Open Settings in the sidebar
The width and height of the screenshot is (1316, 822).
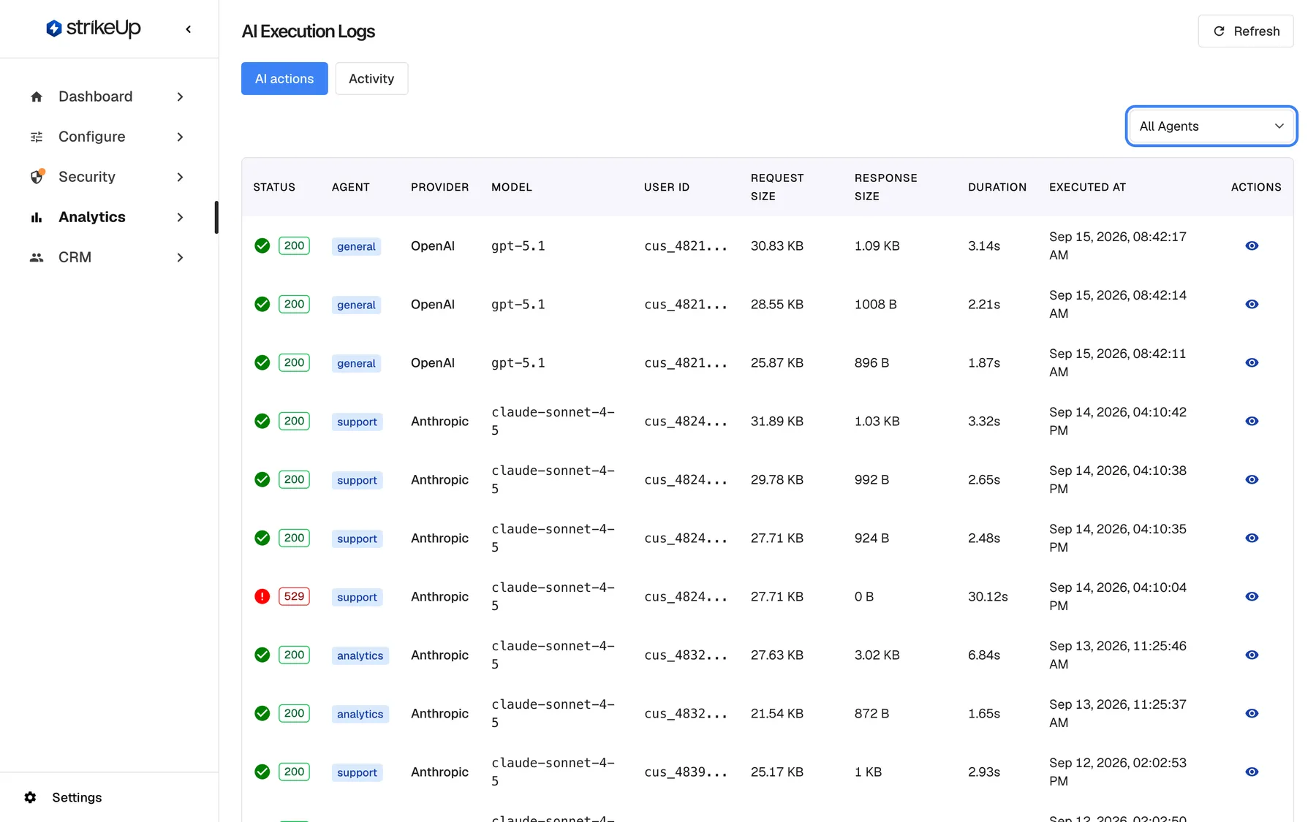(x=77, y=797)
